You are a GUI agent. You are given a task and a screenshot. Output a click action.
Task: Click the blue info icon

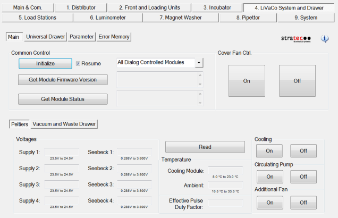[325, 39]
